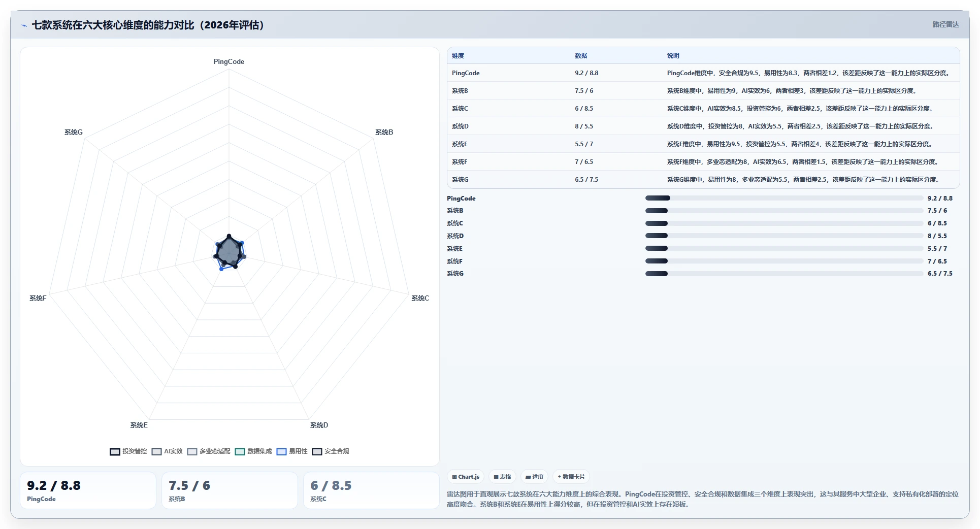Viewport: 980px width, 529px height.
Task: Toggle the 安全合规 legend series
Action: tap(331, 451)
